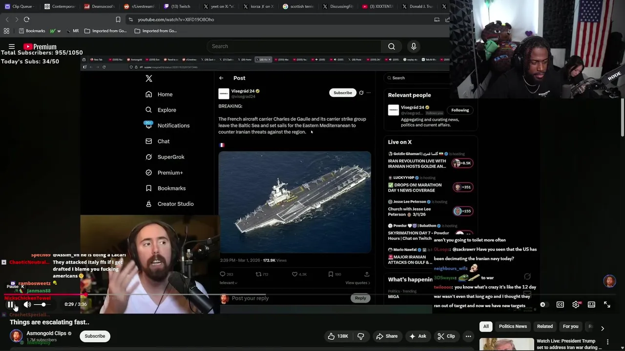This screenshot has width=625, height=351.
Task: Open the YouTube hamburger guide menu
Action: [11, 47]
